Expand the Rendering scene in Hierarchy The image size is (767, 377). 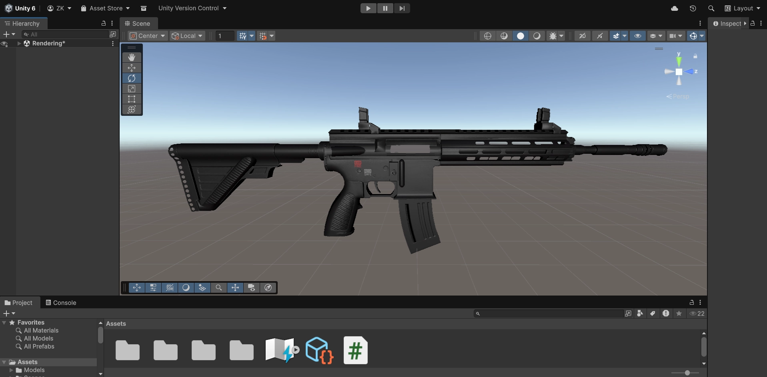pyautogui.click(x=19, y=44)
